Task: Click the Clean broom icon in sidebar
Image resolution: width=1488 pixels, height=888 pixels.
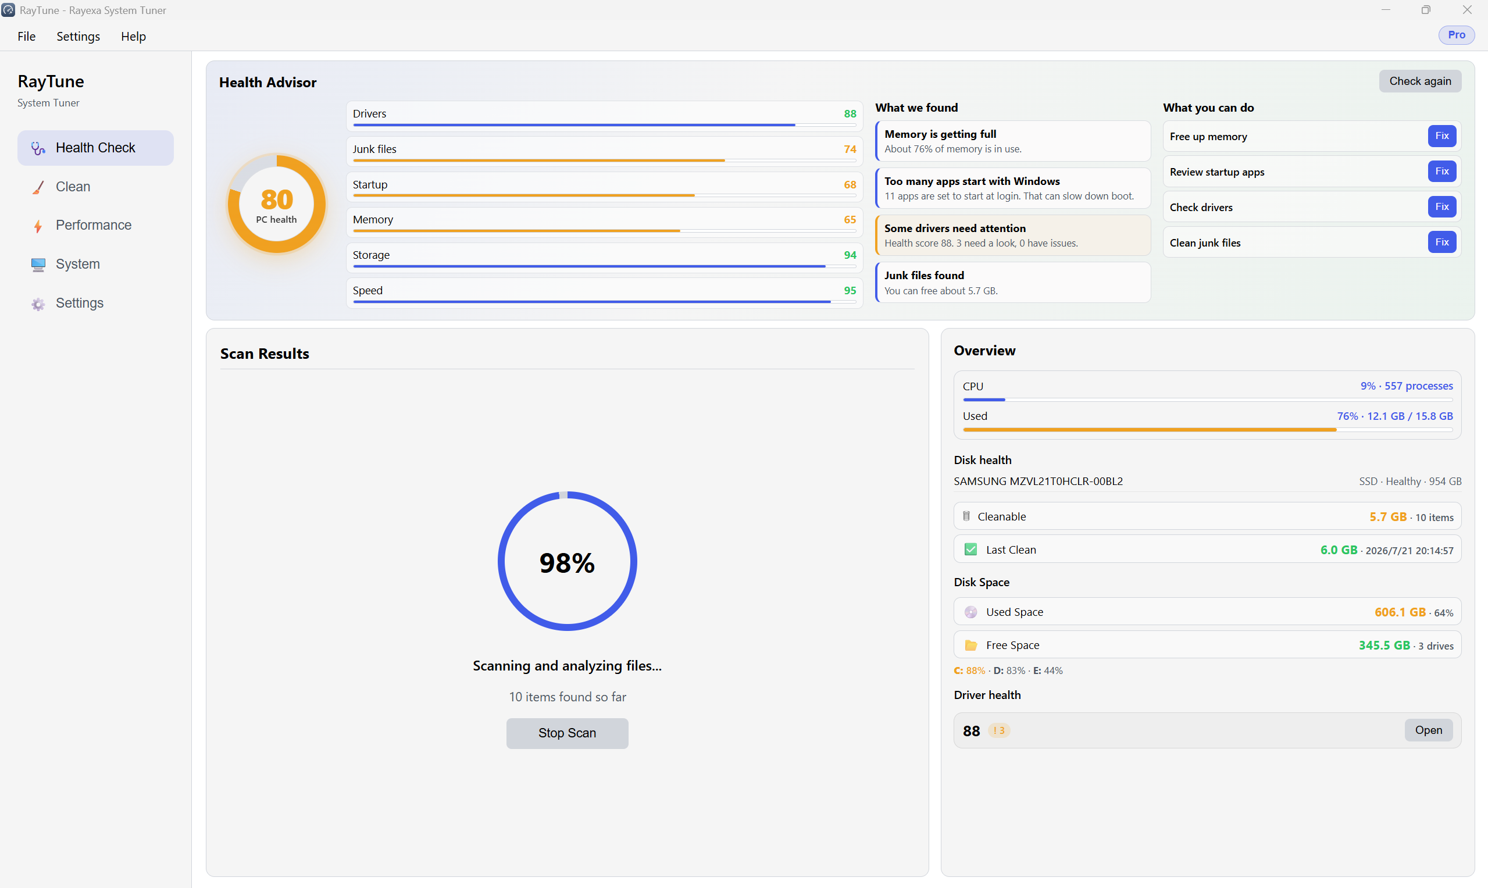Action: 38,187
